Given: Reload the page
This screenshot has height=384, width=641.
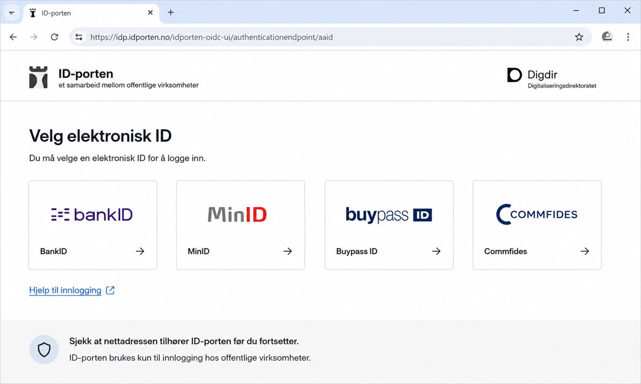Looking at the screenshot, I should pyautogui.click(x=54, y=37).
